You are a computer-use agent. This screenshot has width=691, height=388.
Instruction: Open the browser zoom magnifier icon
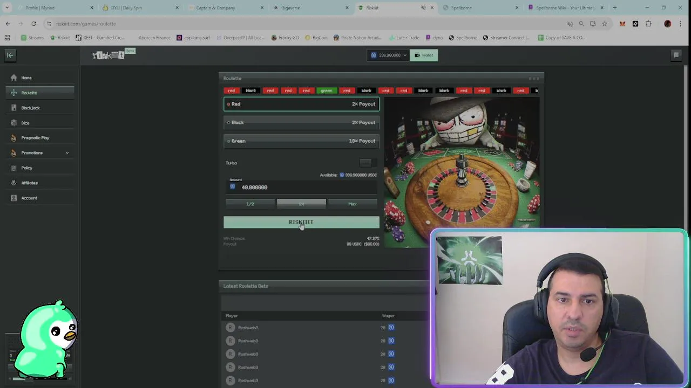(581, 24)
